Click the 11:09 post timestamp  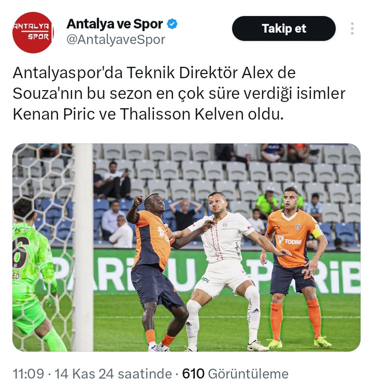tap(28, 374)
